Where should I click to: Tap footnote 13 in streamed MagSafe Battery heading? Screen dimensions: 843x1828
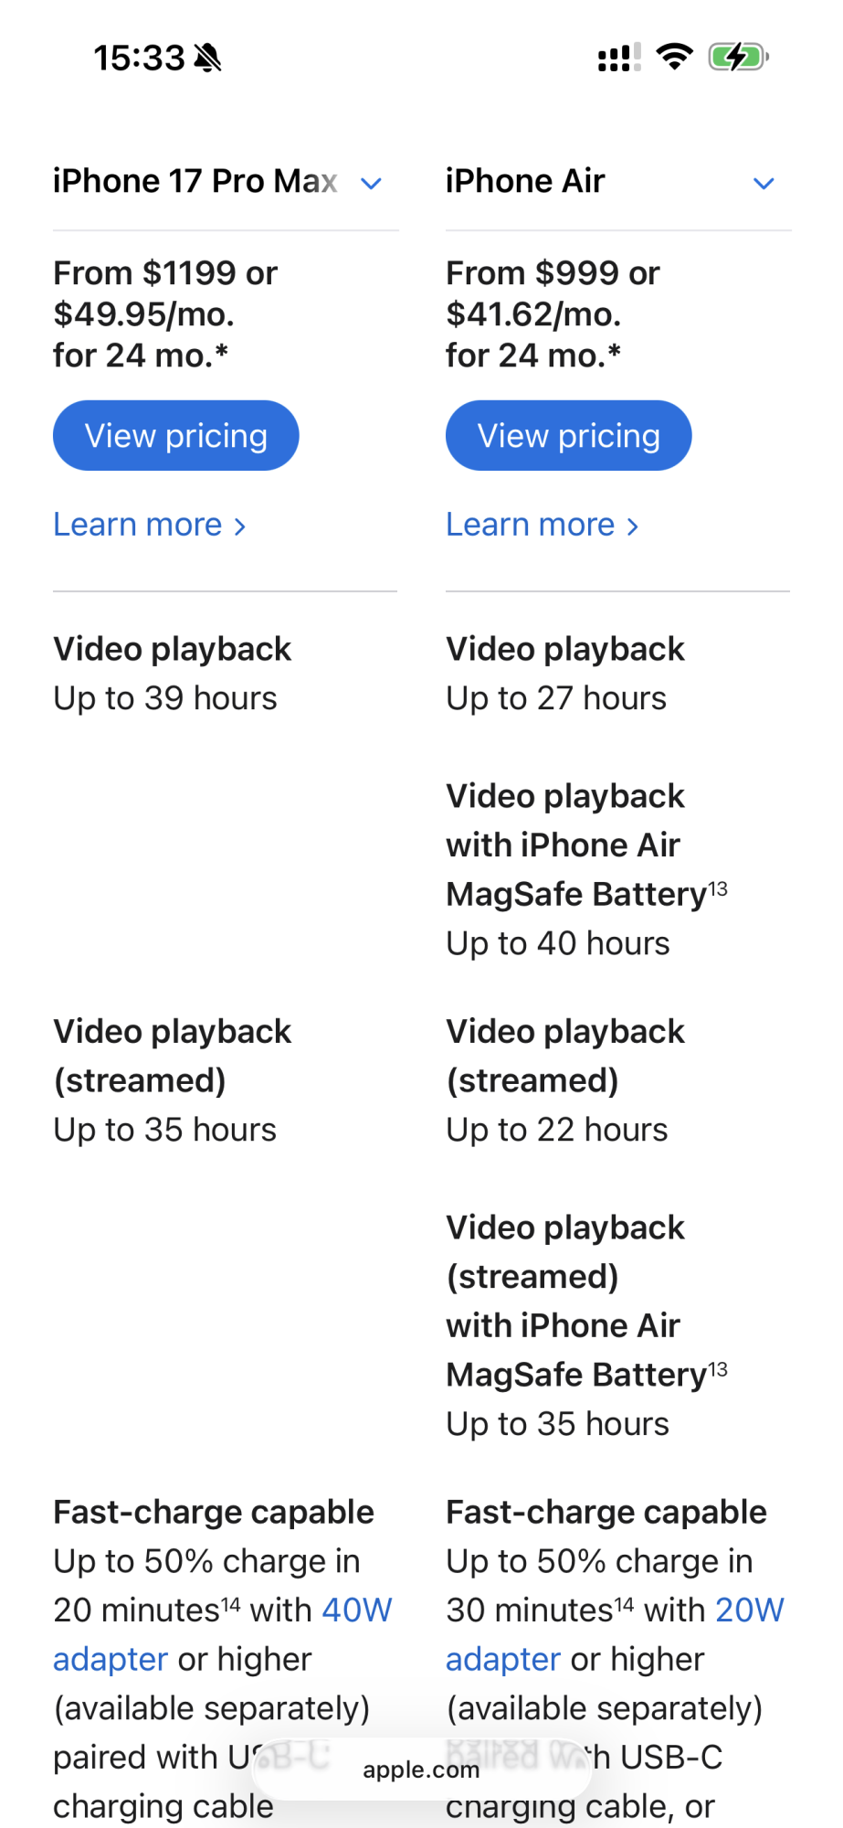718,1369
